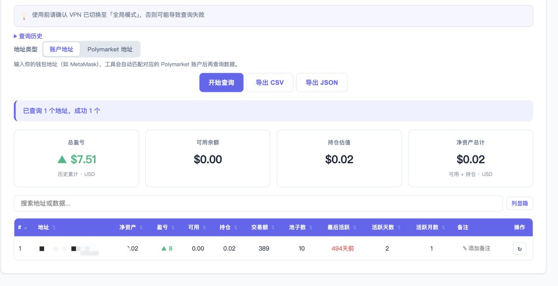Click the sort icon beside 最后活跃 header

tap(355, 227)
